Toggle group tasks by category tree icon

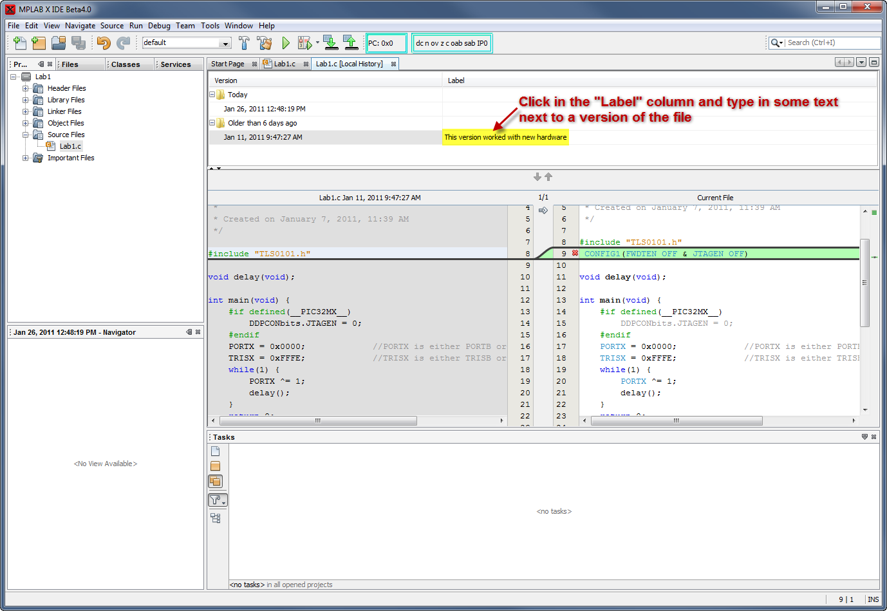click(216, 518)
